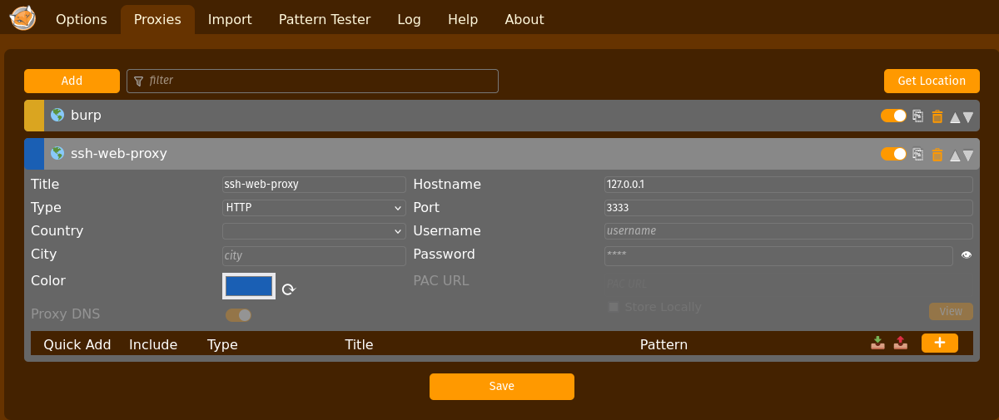Viewport: 999px width, 420px height.
Task: Duplicate the ssh-web-proxy entry
Action: point(917,155)
